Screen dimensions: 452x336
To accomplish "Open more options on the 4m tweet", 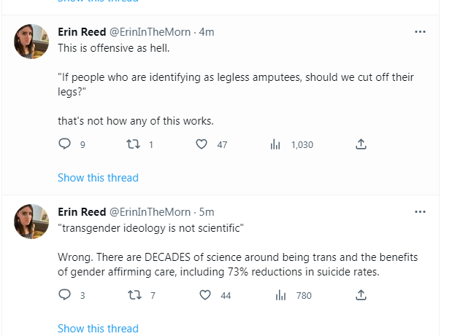I will [x=420, y=32].
